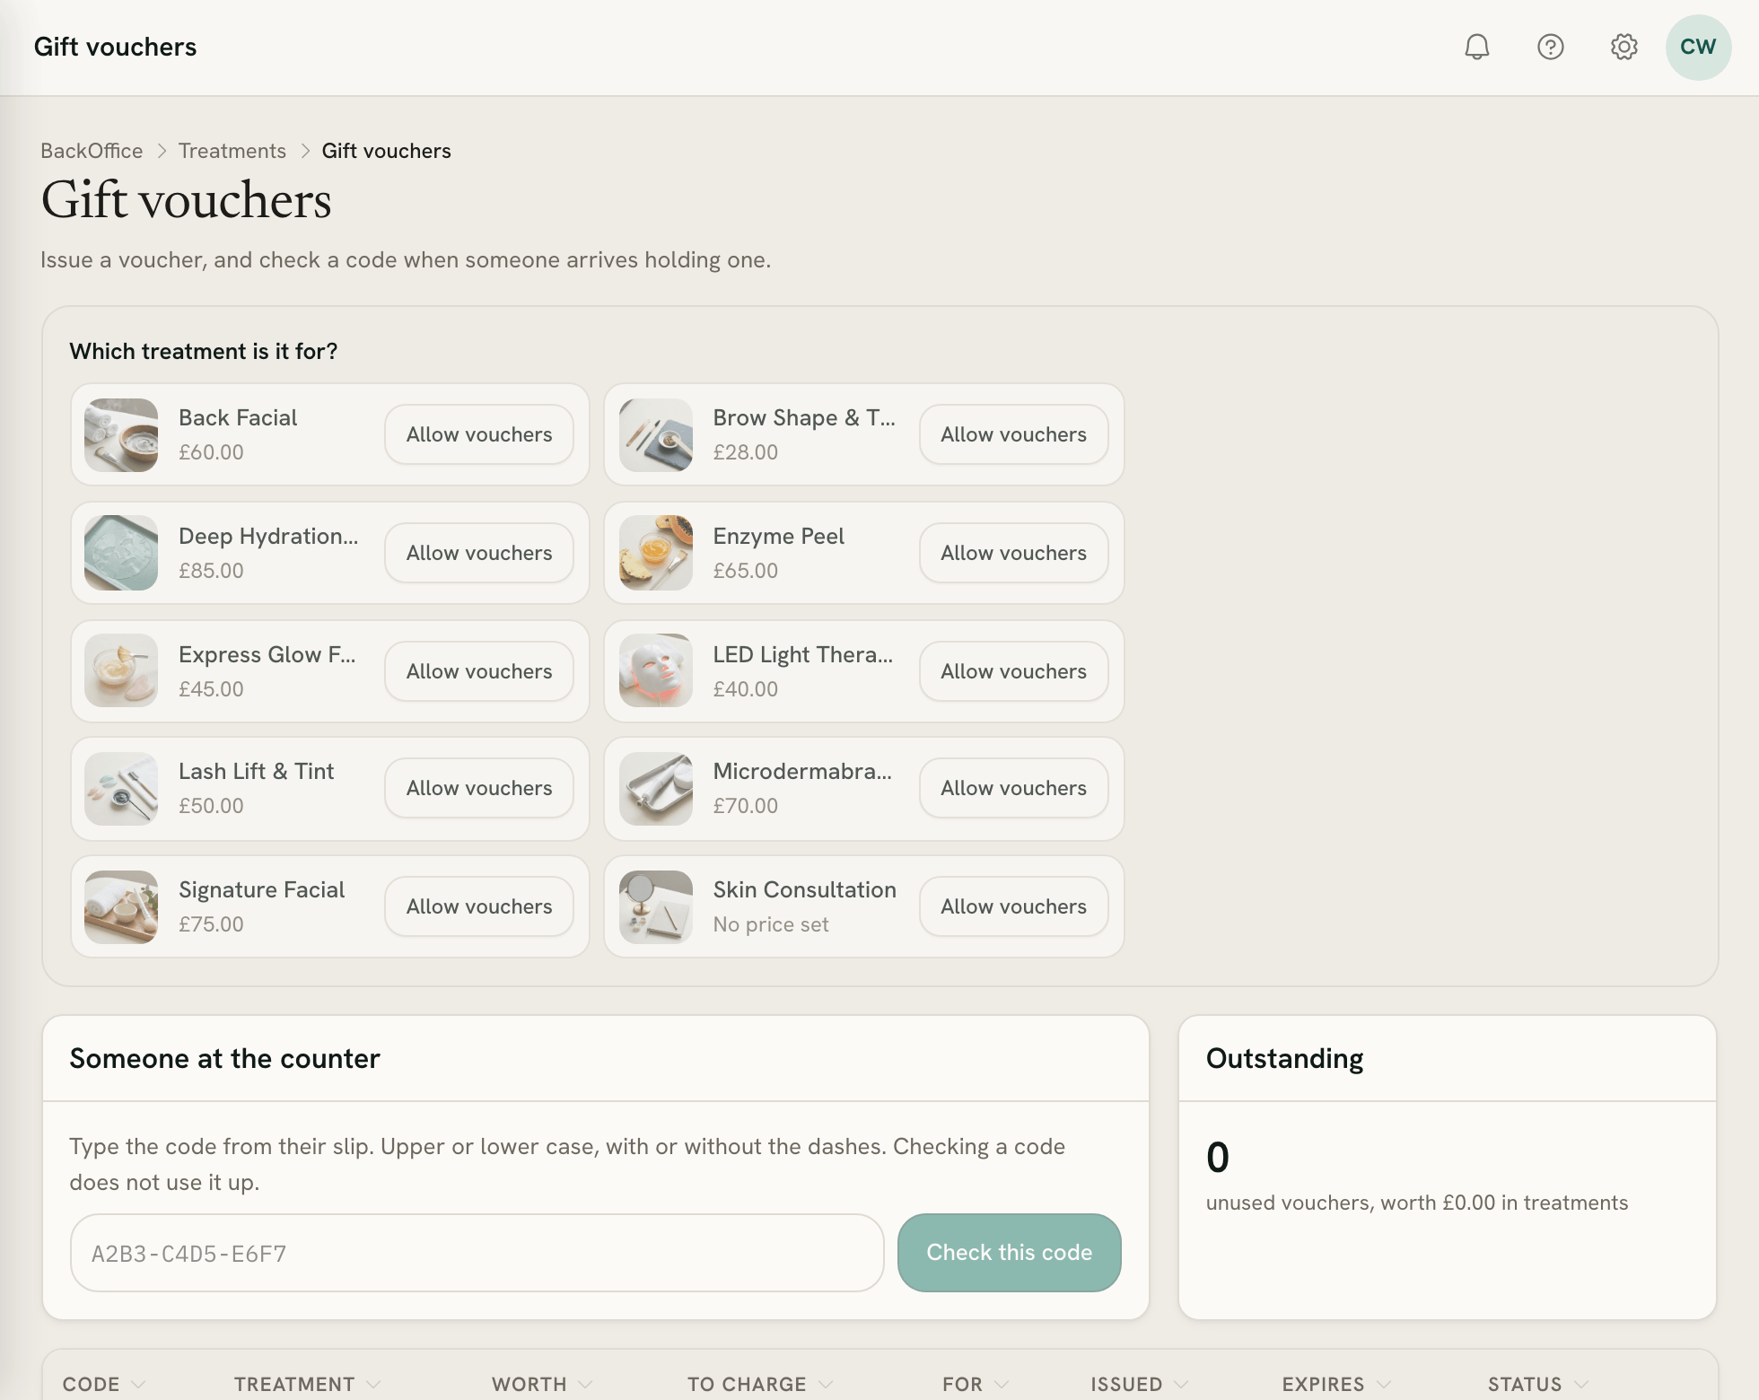Image resolution: width=1759 pixels, height=1400 pixels.
Task: Click the Skin Consultation thumbnail image
Action: [x=656, y=907]
